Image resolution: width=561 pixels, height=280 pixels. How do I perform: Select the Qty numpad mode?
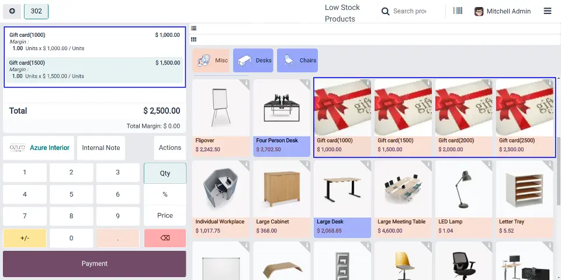point(165,173)
